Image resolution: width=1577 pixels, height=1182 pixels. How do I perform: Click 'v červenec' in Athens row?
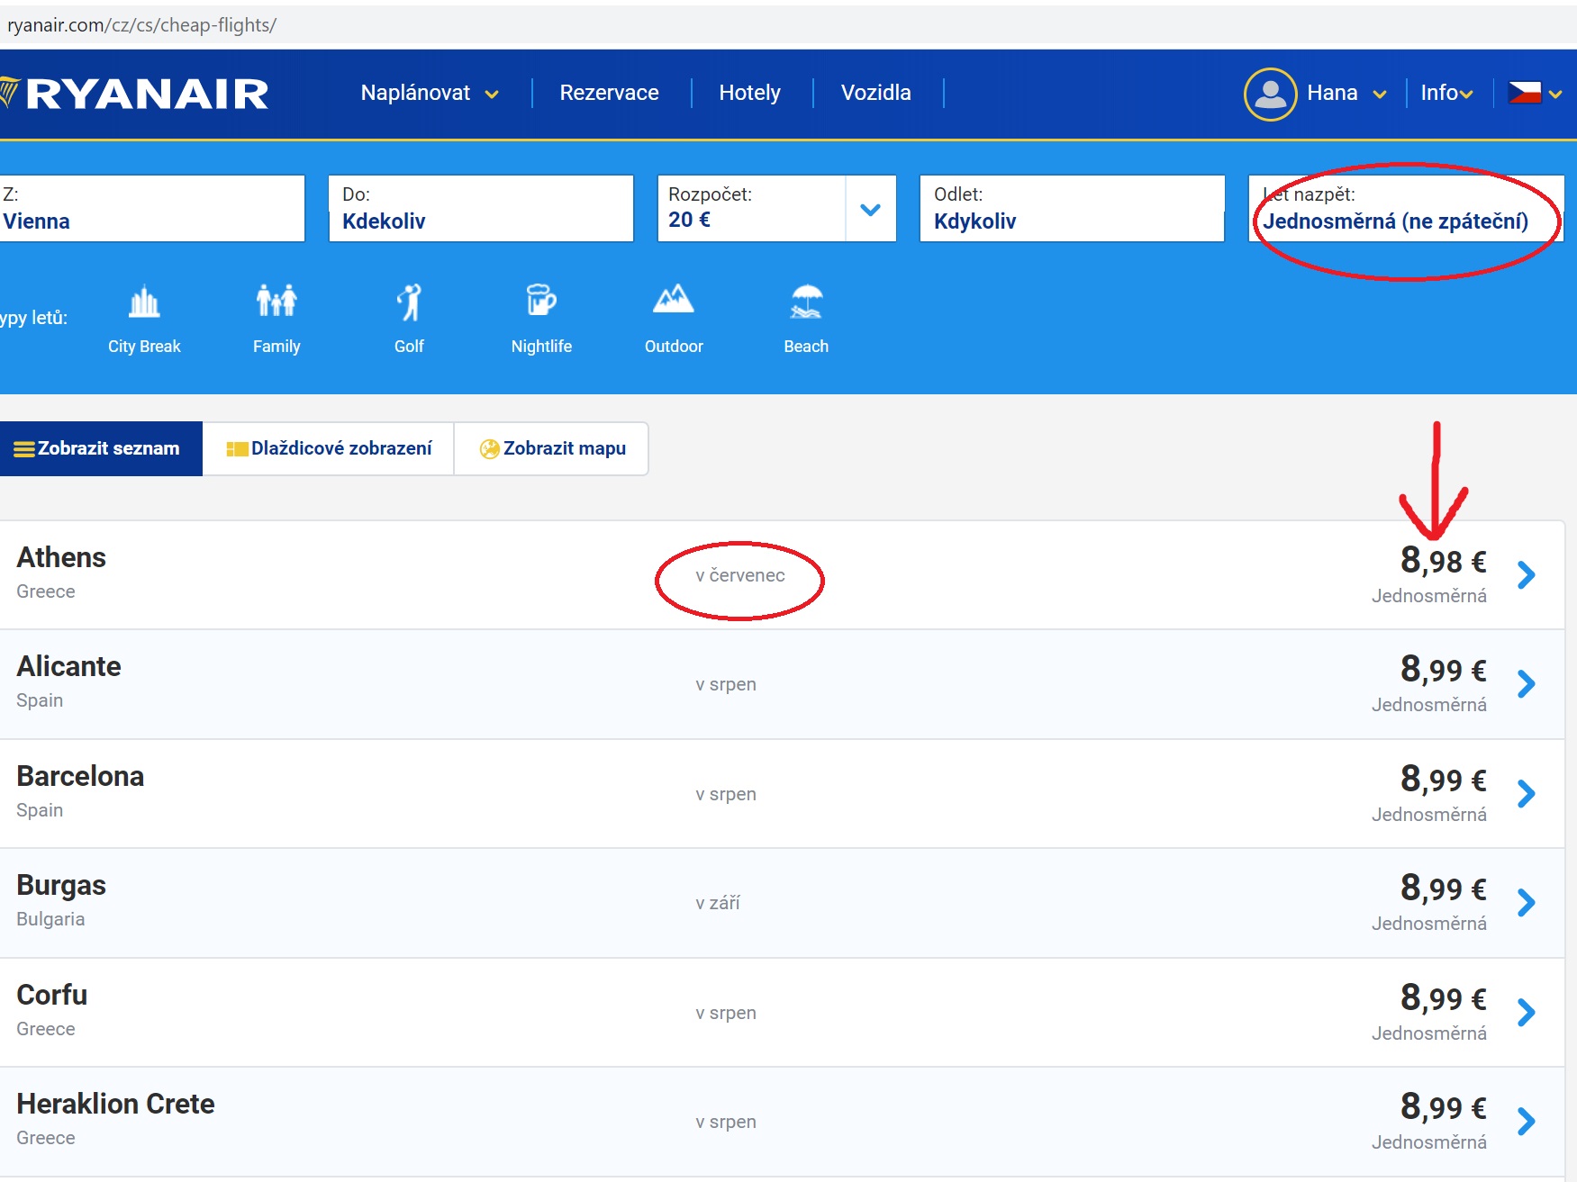(739, 575)
